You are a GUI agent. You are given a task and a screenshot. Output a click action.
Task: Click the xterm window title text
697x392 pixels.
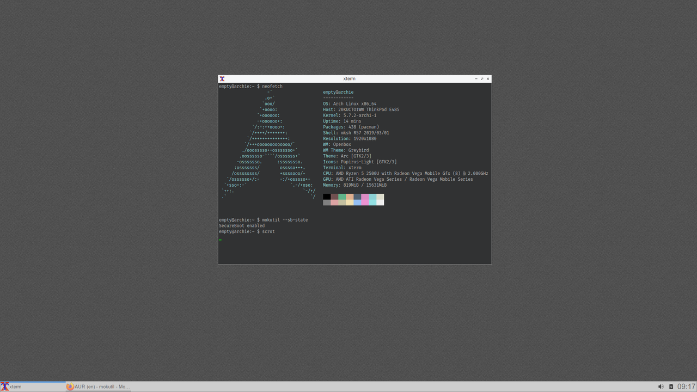(349, 79)
